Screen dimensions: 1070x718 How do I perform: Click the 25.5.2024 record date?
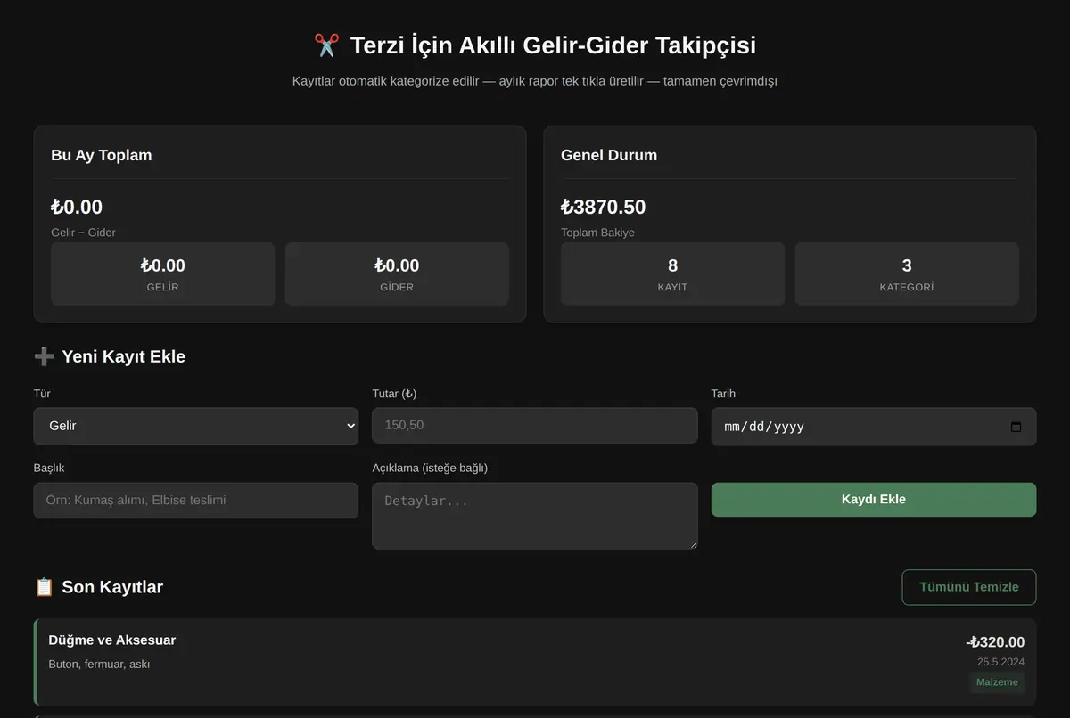coord(1000,662)
